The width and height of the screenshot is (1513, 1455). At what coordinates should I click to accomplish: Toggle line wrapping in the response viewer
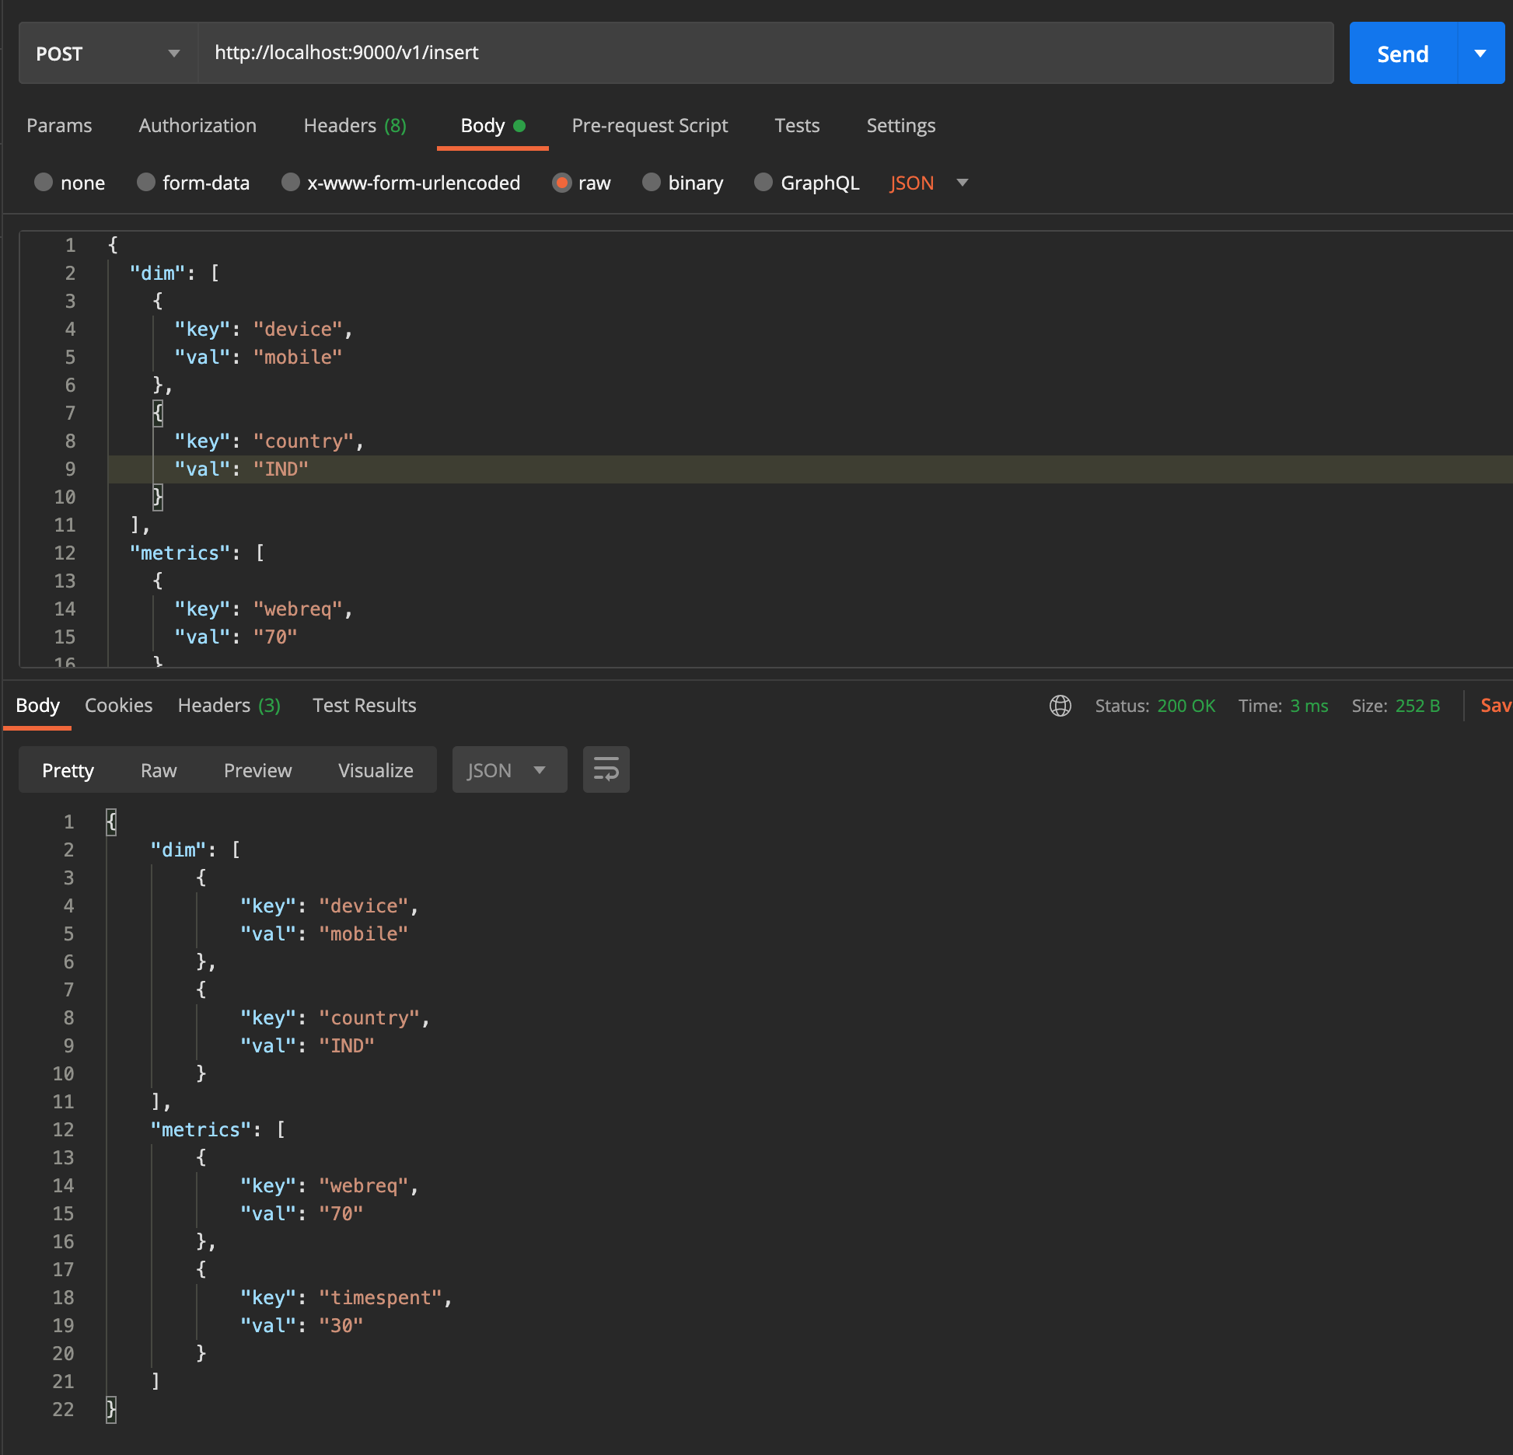tap(606, 769)
